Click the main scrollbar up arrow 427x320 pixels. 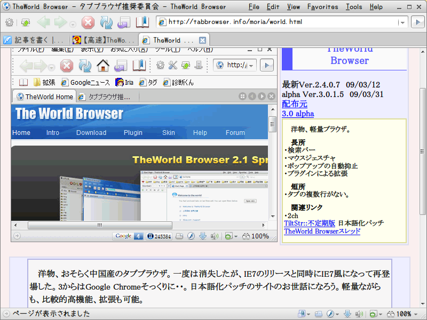tap(422, 51)
